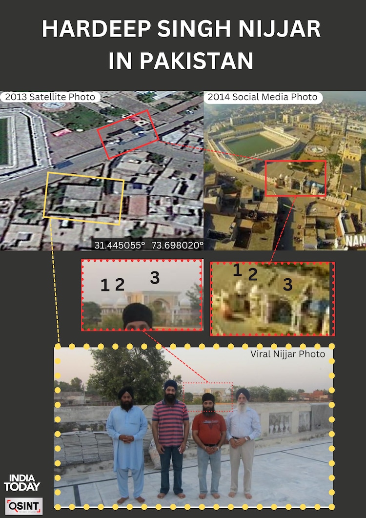Click number 2 in the left inset
The height and width of the screenshot is (518, 366).
point(120,285)
